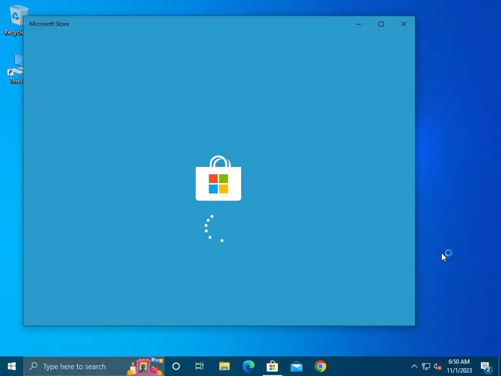Open the notification Action Center
The width and height of the screenshot is (501, 376).
(x=486, y=366)
